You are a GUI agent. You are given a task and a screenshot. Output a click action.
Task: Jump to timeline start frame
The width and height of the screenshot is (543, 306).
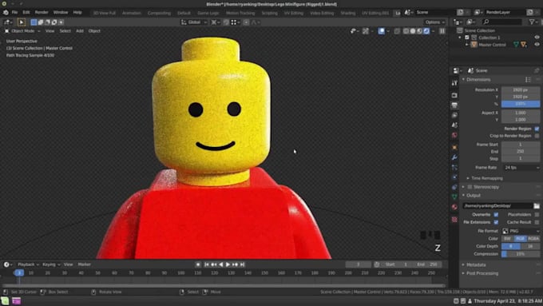(206, 264)
